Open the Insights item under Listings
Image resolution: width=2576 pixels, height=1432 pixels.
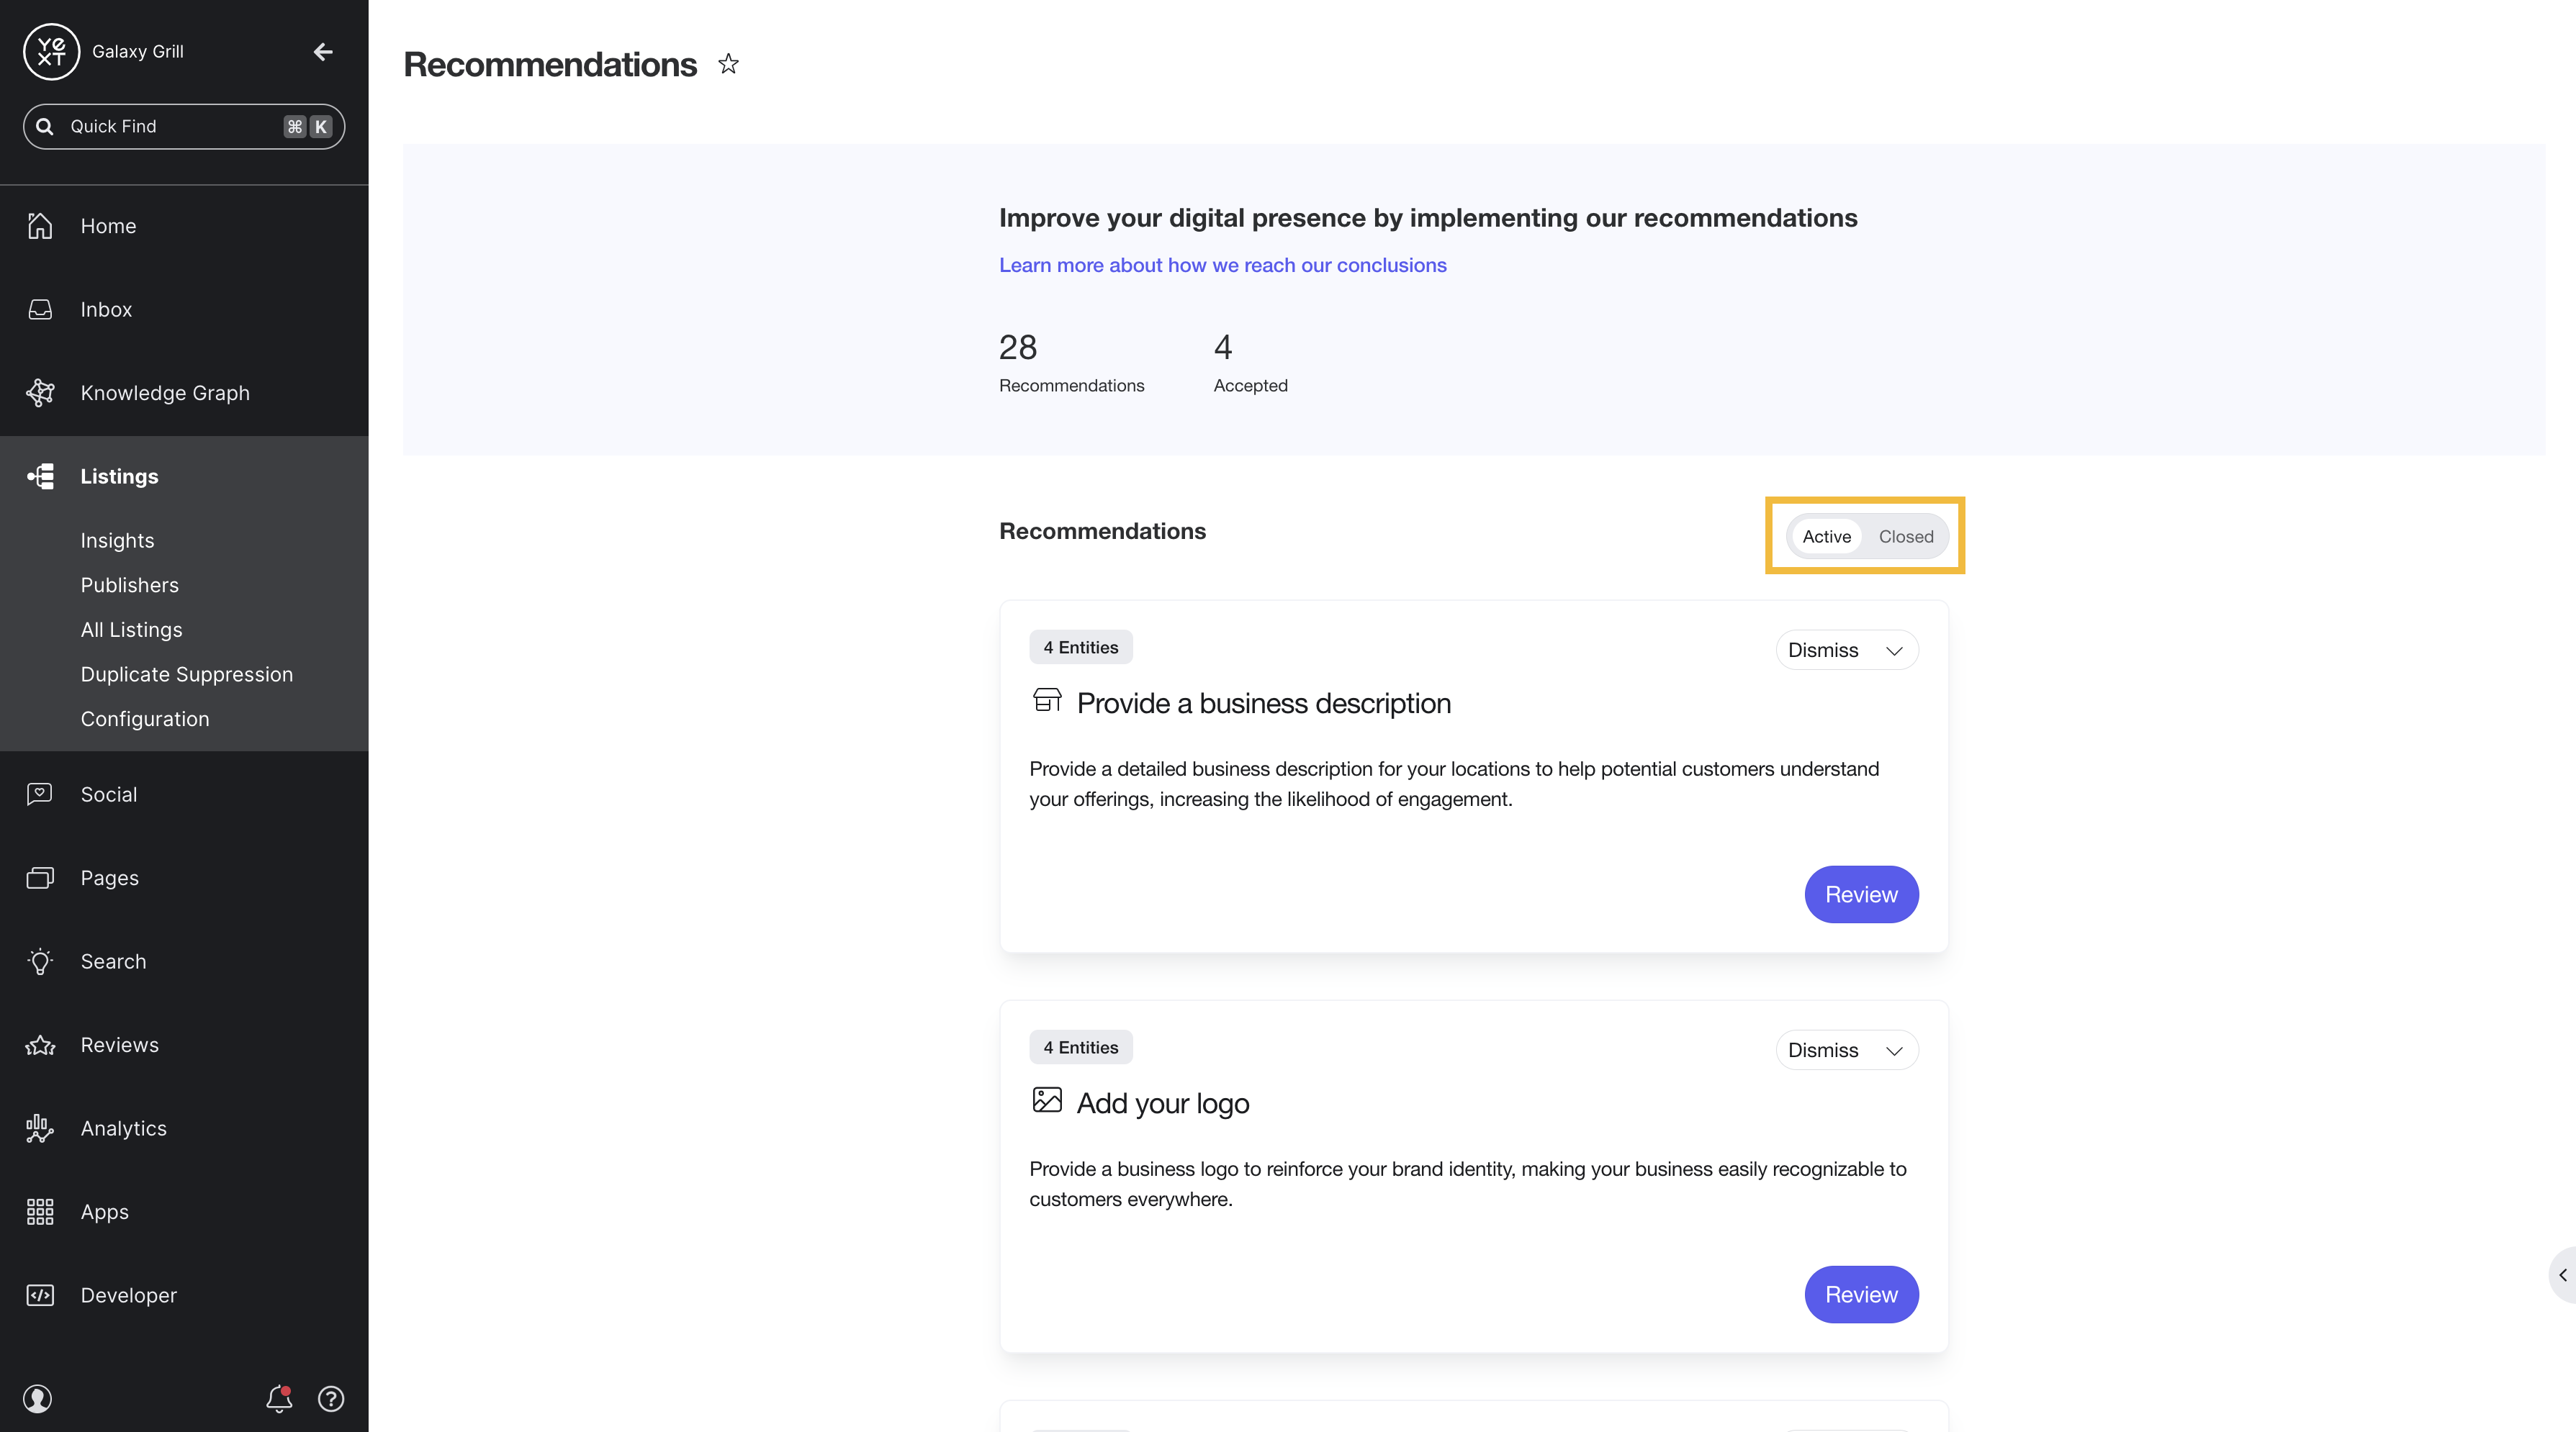click(x=117, y=540)
